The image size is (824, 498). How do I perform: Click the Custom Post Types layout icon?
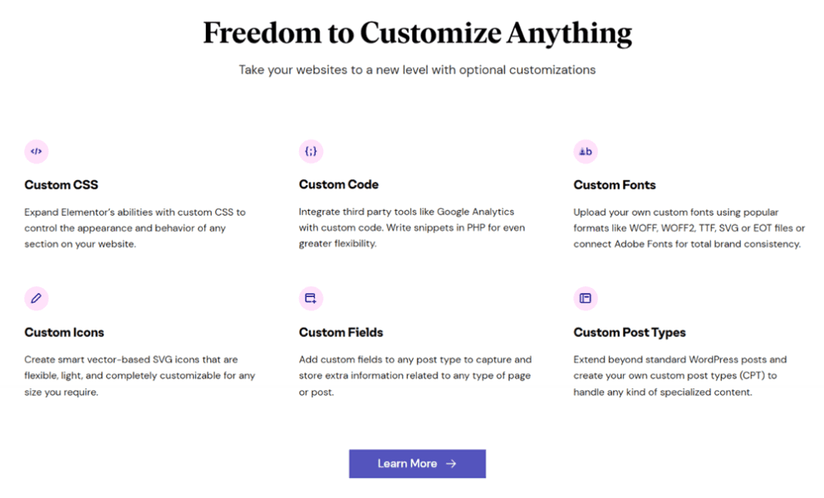coord(585,298)
